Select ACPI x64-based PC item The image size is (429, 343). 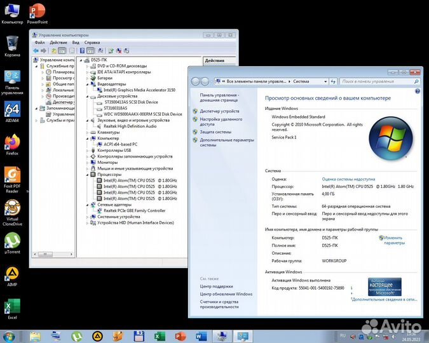(120, 144)
